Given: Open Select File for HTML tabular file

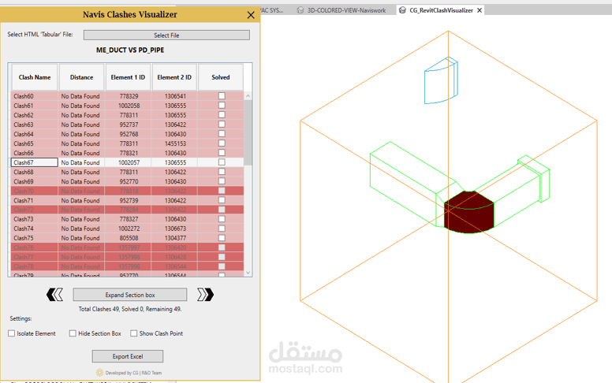Looking at the screenshot, I should [x=166, y=35].
